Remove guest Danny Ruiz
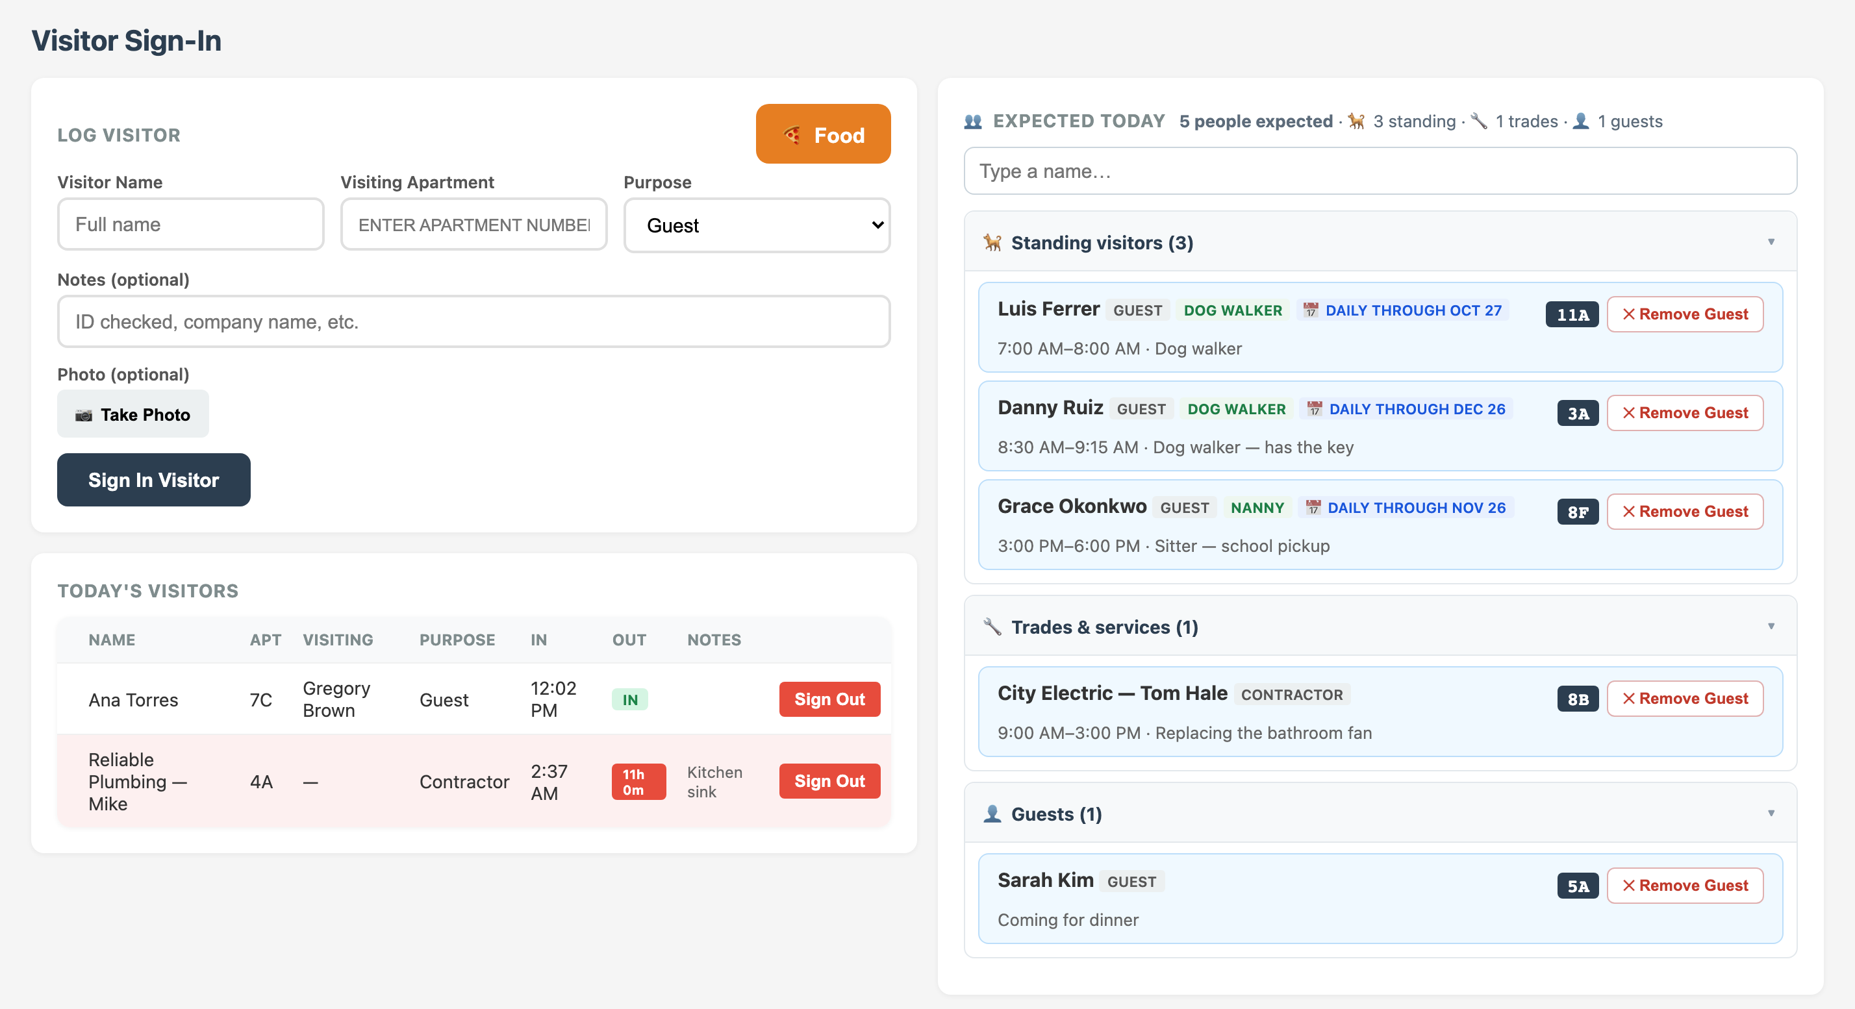This screenshot has height=1009, width=1855. [x=1684, y=412]
